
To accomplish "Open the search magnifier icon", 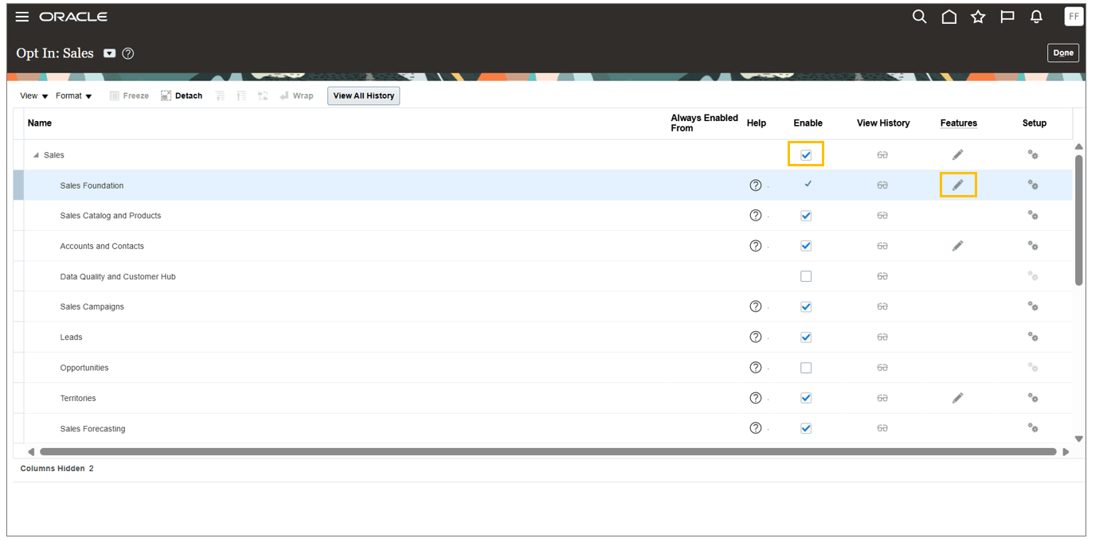I will [919, 17].
